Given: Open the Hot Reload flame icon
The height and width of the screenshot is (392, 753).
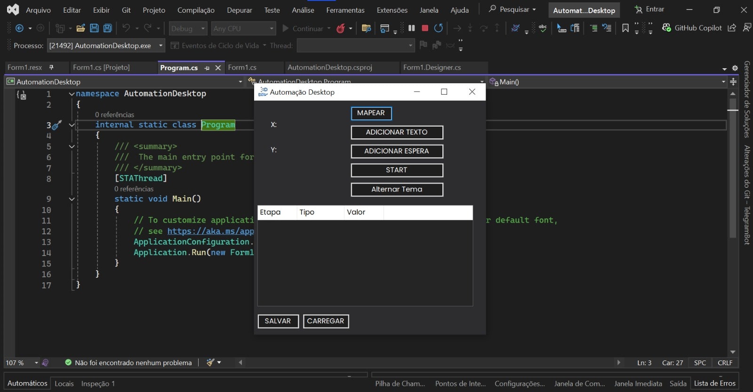Looking at the screenshot, I should pos(341,29).
